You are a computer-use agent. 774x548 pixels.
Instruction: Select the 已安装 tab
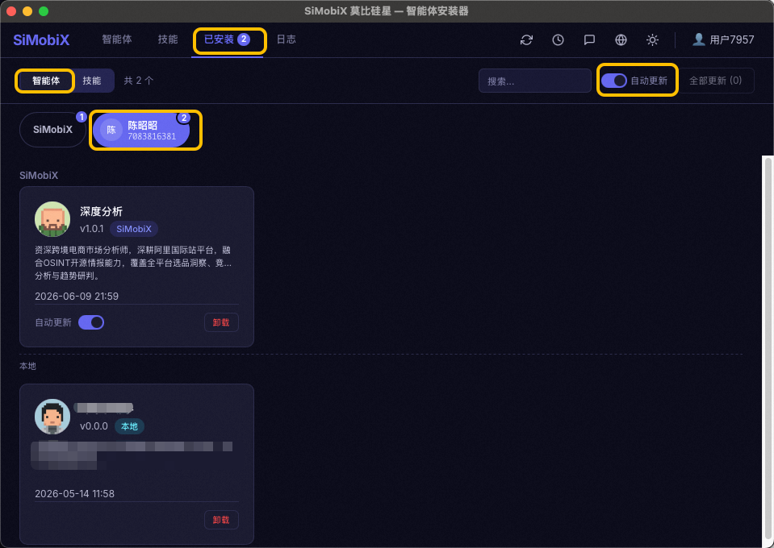point(227,39)
